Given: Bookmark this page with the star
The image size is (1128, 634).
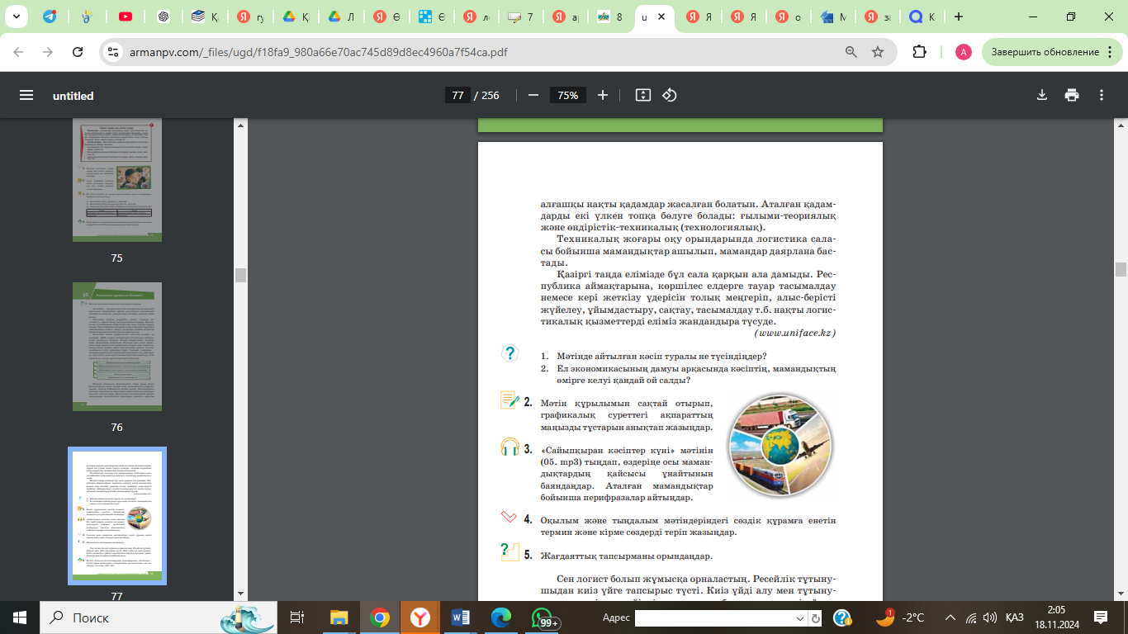Looking at the screenshot, I should [878, 52].
